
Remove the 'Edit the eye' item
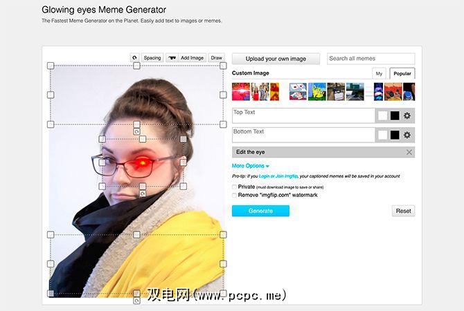click(409, 152)
